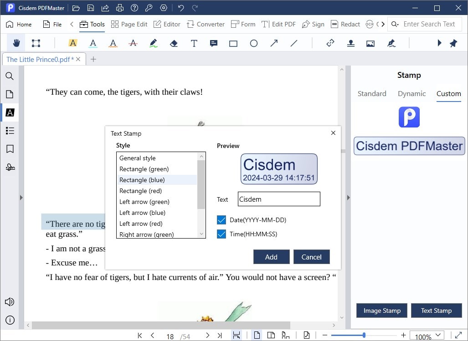The width and height of the screenshot is (468, 341).
Task: Uncheck the Time(HH:MM:SS) checkbox
Action: click(x=221, y=234)
